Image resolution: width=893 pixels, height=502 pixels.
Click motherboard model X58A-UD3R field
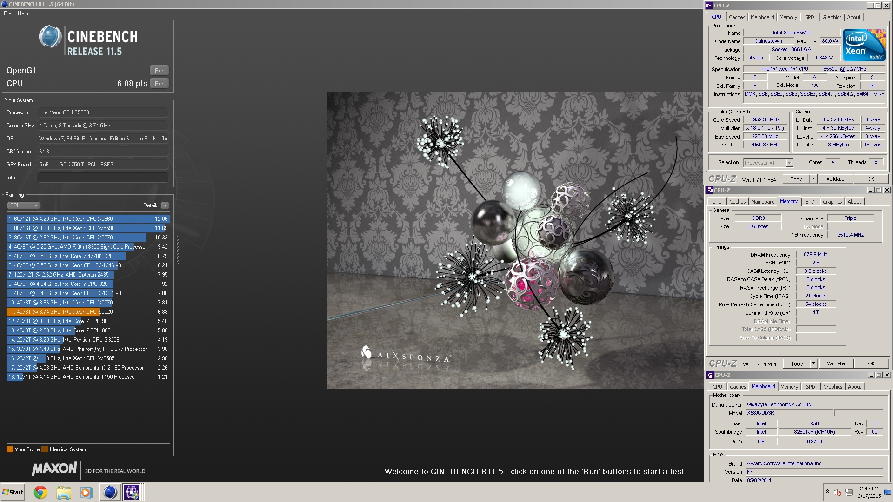(x=789, y=413)
